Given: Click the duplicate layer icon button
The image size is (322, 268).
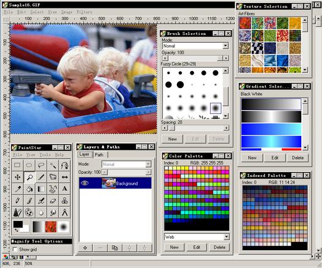Looking at the screenshot, I should pos(115,248).
